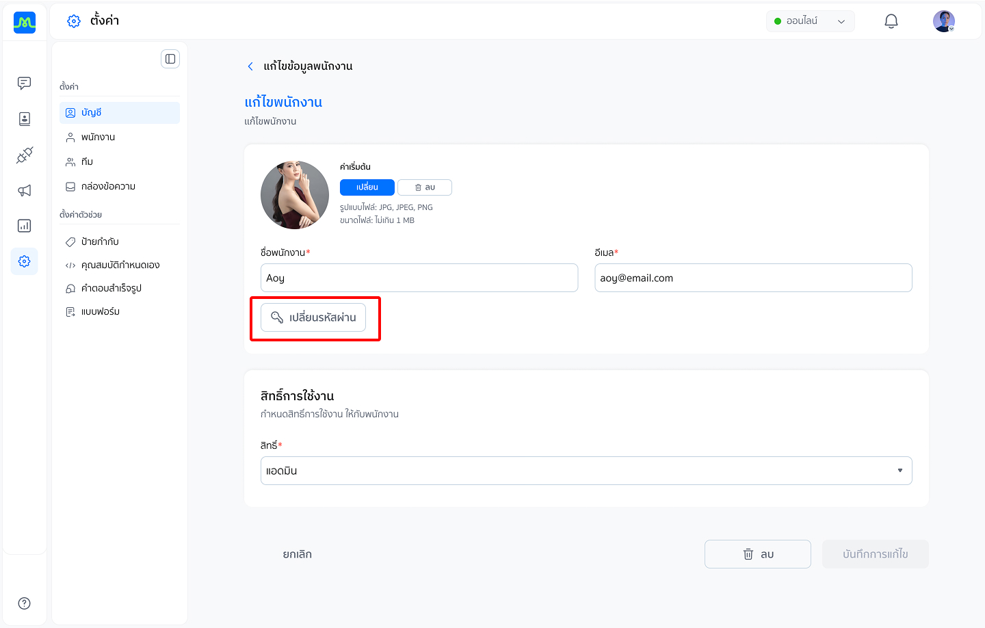
Task: Open the broadcast megaphone icon in left rail
Action: pos(25,190)
